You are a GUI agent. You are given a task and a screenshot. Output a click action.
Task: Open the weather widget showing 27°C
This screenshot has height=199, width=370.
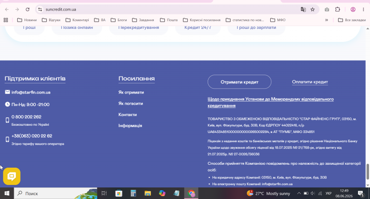click(268, 193)
